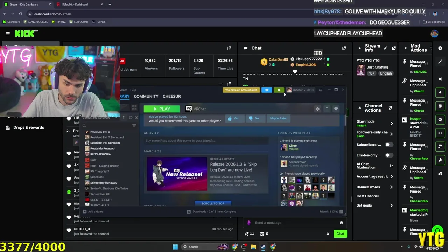Click the VRChat favorite heart icon
This screenshot has height=252, width=448.
coord(336,109)
